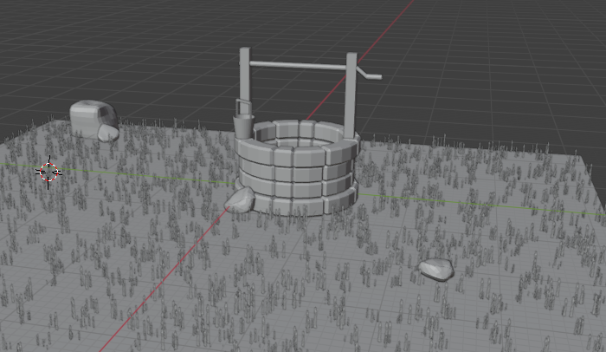Select the horizontal crossbeam above the well

(x=299, y=65)
